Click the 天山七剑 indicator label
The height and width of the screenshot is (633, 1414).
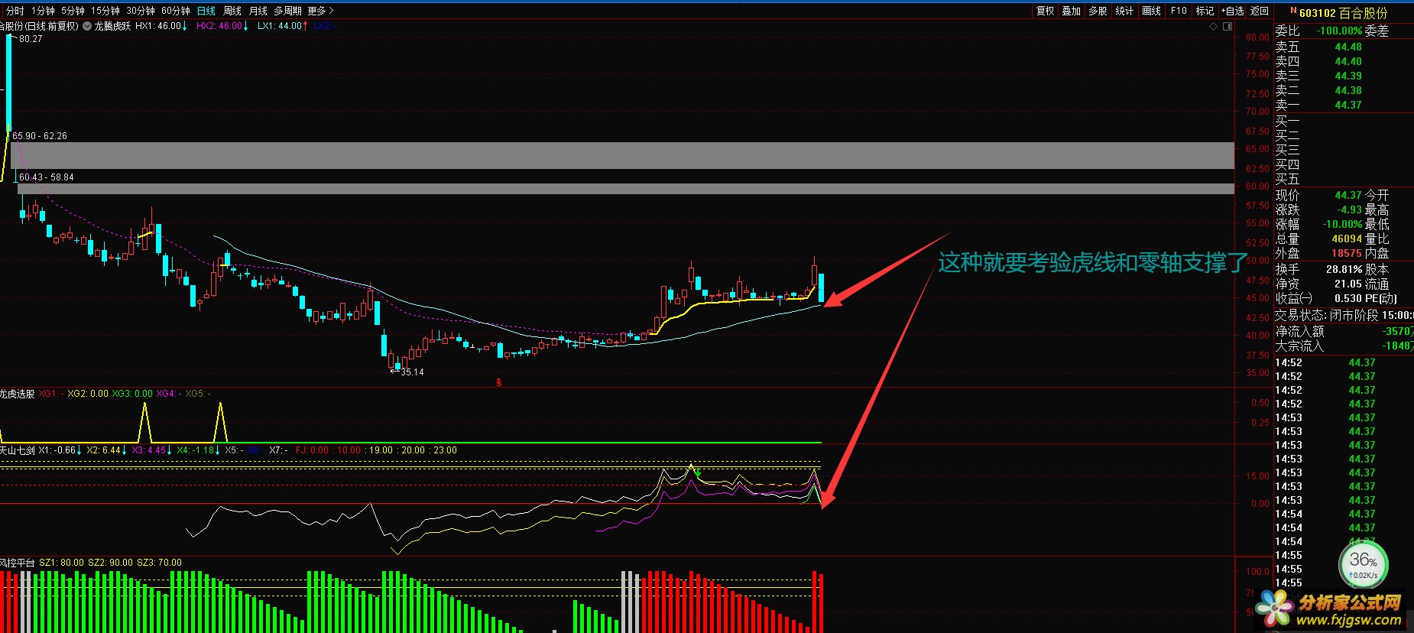[17, 450]
